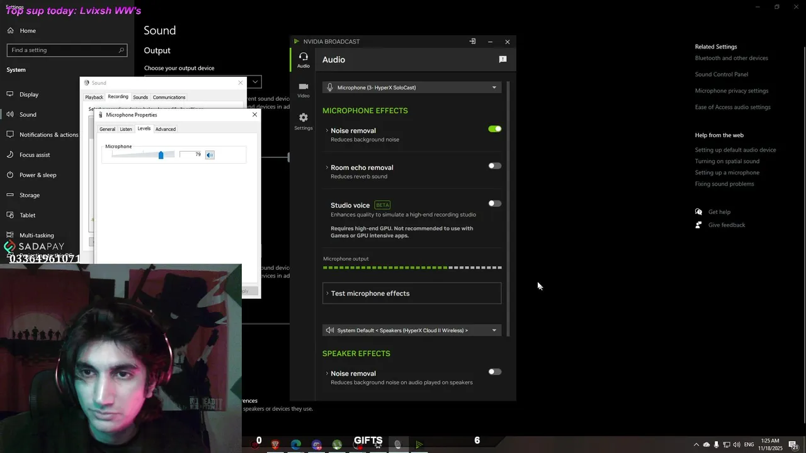The height and width of the screenshot is (453, 806).
Task: Click the network icon in system tray
Action: coord(726,445)
